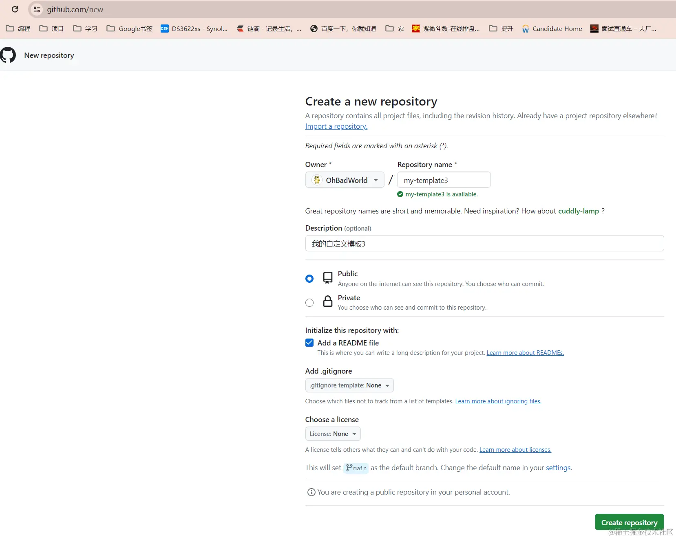The image size is (676, 539).
Task: Open the 提升 bookmark folder
Action: coord(501,29)
